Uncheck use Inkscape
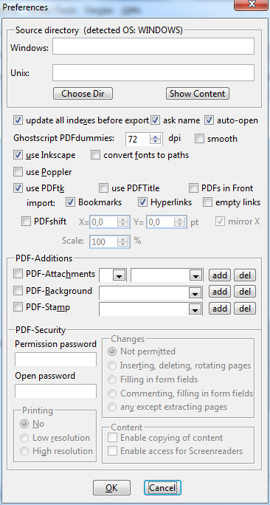The image size is (270, 505). pyautogui.click(x=18, y=155)
